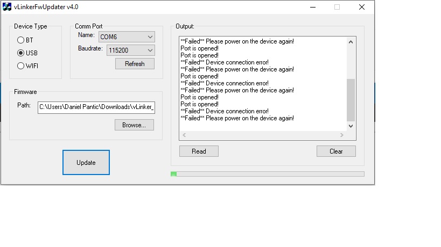Close the vLinkerFwUpdater window
Viewport: 441px width, 247px height.
[x=362, y=7]
